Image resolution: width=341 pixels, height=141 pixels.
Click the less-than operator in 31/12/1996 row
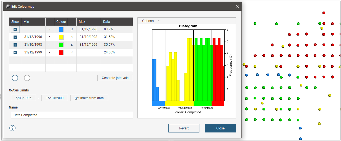click(50, 37)
